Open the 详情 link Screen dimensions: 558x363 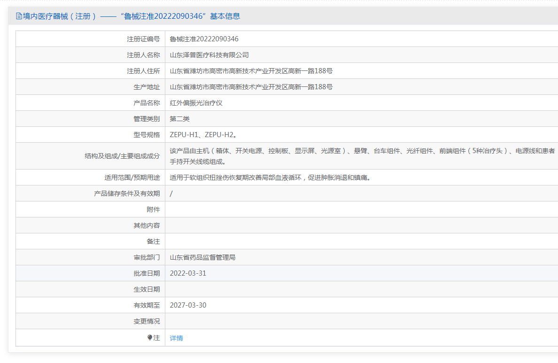176,338
